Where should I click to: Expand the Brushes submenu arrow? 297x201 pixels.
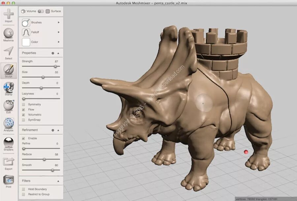coord(58,22)
